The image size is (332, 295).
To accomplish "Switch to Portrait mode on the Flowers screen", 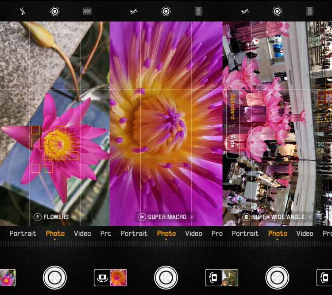I will tap(23, 233).
